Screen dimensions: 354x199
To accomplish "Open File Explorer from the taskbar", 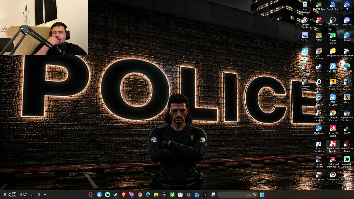I will (156, 195).
